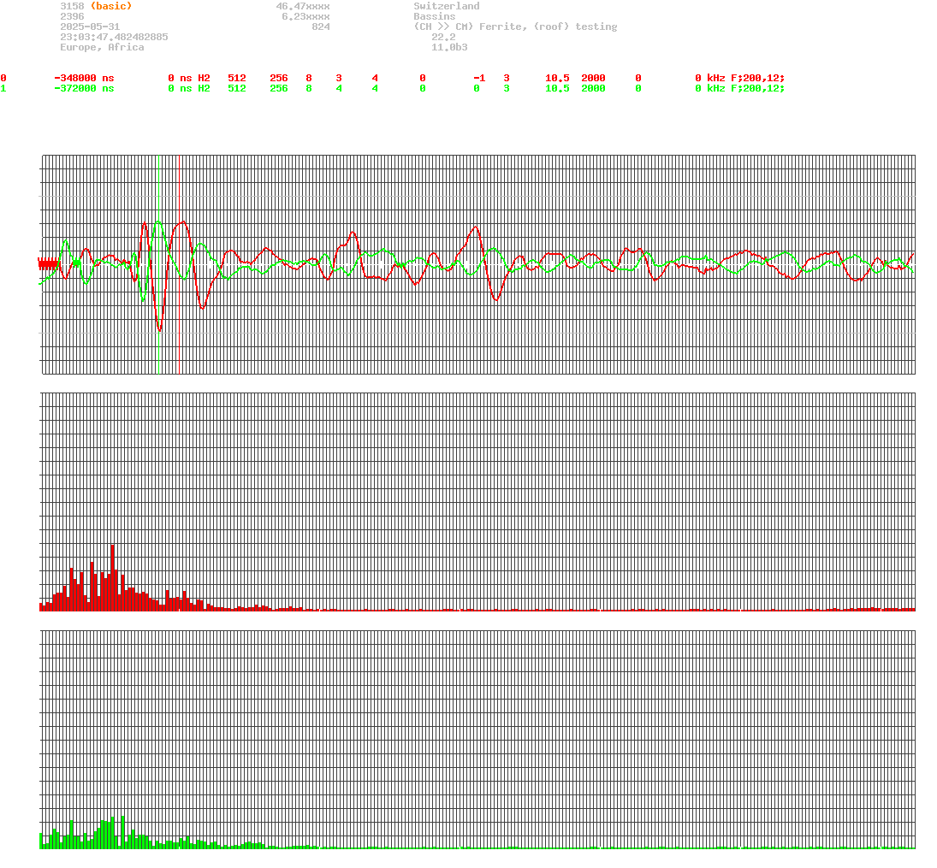The image size is (937, 868).
Task: Select '0 ns H2' in red channel row
Action: pyautogui.click(x=189, y=79)
